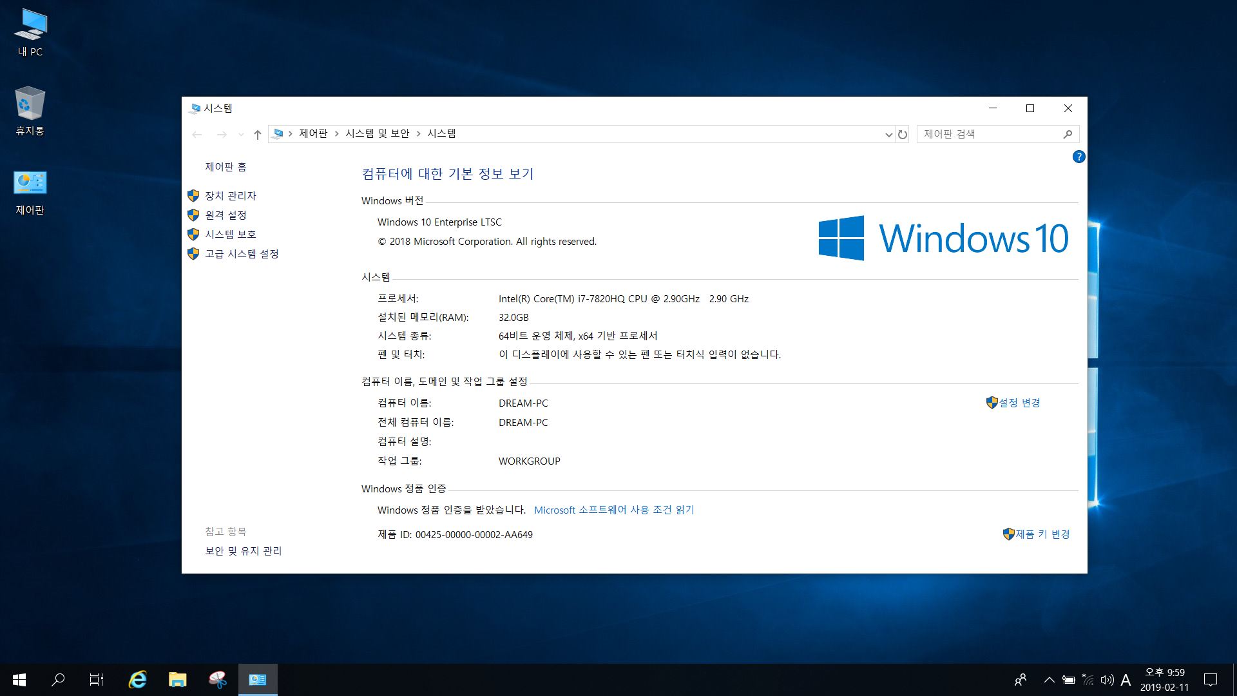The width and height of the screenshot is (1237, 696).
Task: Open the Windows Start button
Action: 19,680
